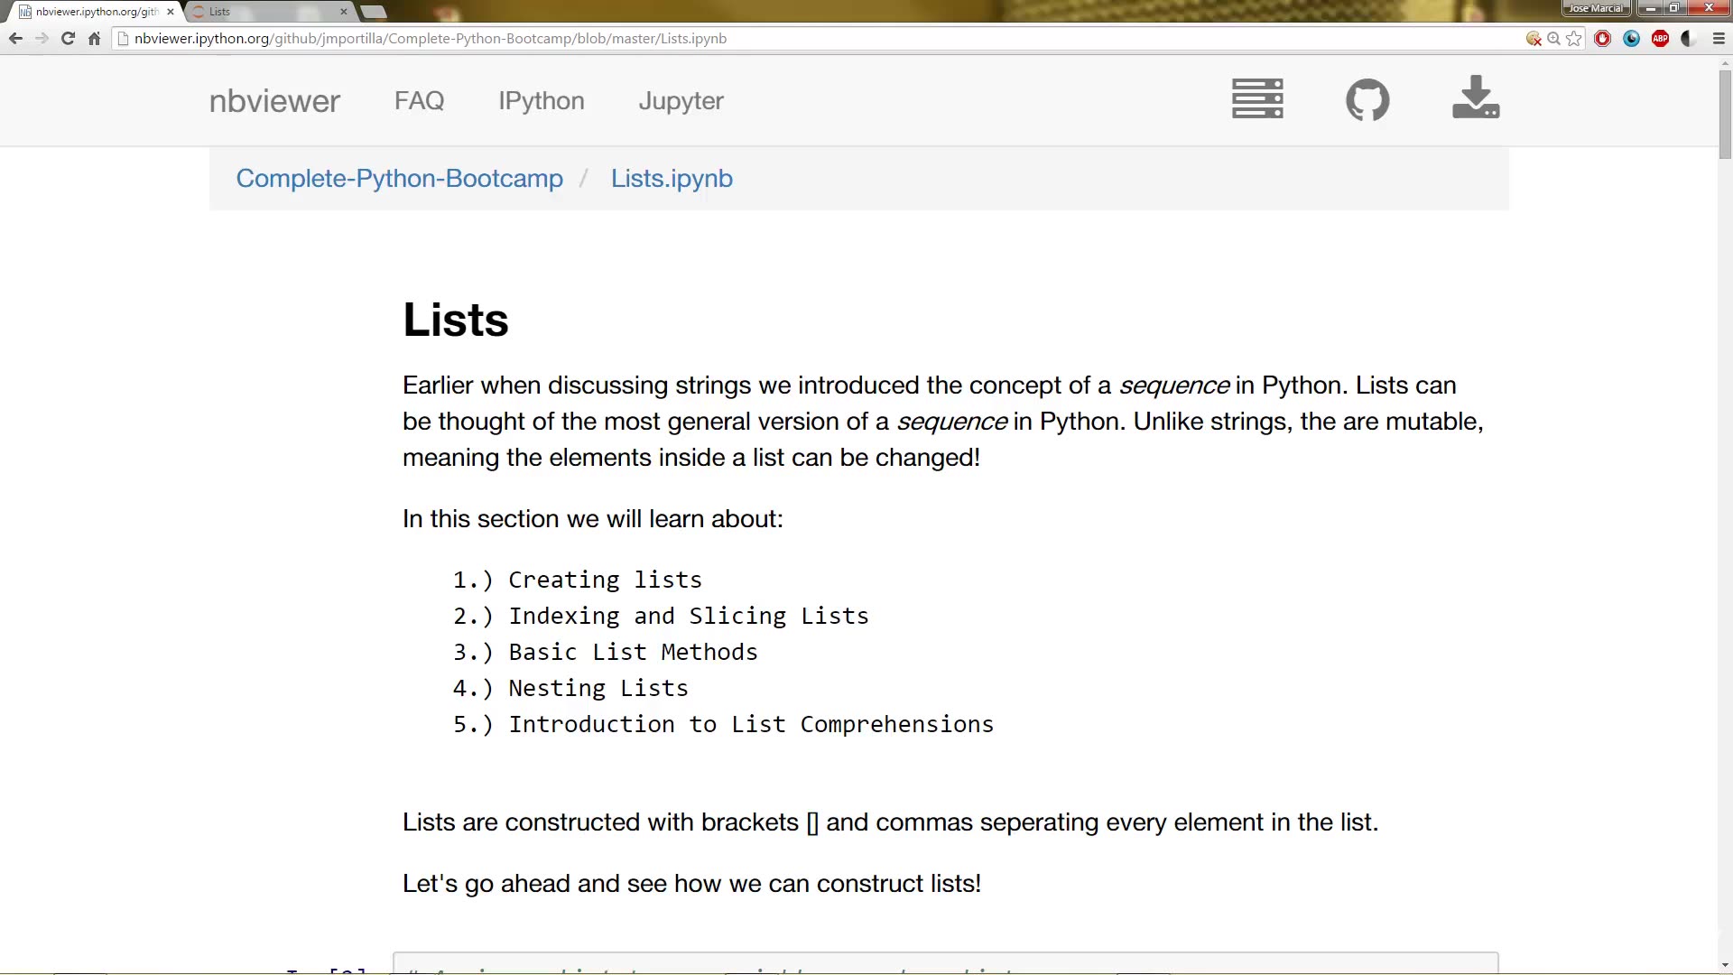The image size is (1733, 975).
Task: Click "In this section we will learn about:"
Action: click(593, 519)
